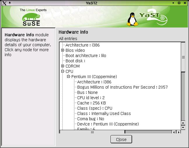Click horizontal scrollbar left arrow
Image resolution: width=189 pixels, height=148 pixels.
coord(174,132)
